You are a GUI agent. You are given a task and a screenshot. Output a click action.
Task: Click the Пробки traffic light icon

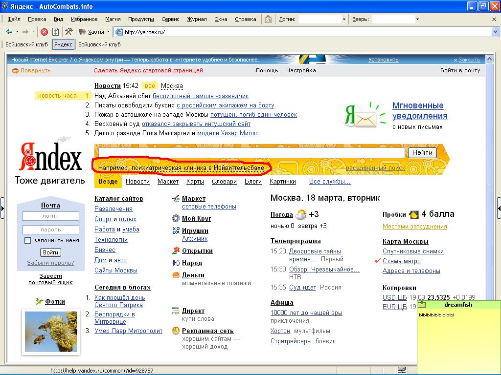pyautogui.click(x=414, y=215)
